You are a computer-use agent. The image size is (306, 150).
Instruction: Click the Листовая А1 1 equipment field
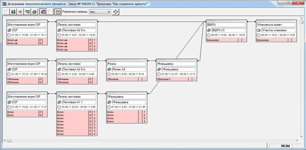coord(79,102)
